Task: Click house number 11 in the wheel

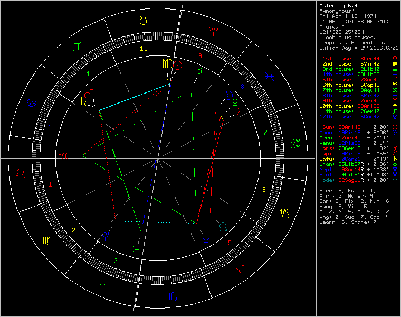Action: [x=86, y=74]
